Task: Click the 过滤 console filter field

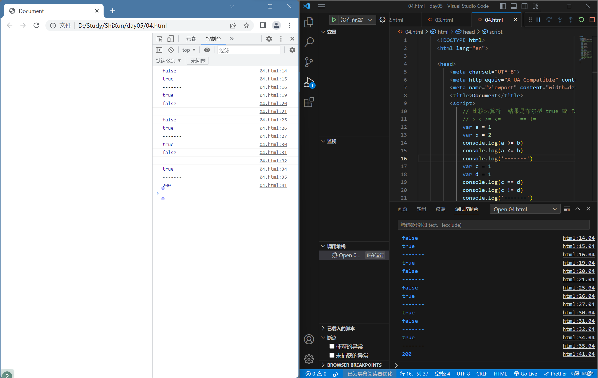Action: click(x=248, y=50)
